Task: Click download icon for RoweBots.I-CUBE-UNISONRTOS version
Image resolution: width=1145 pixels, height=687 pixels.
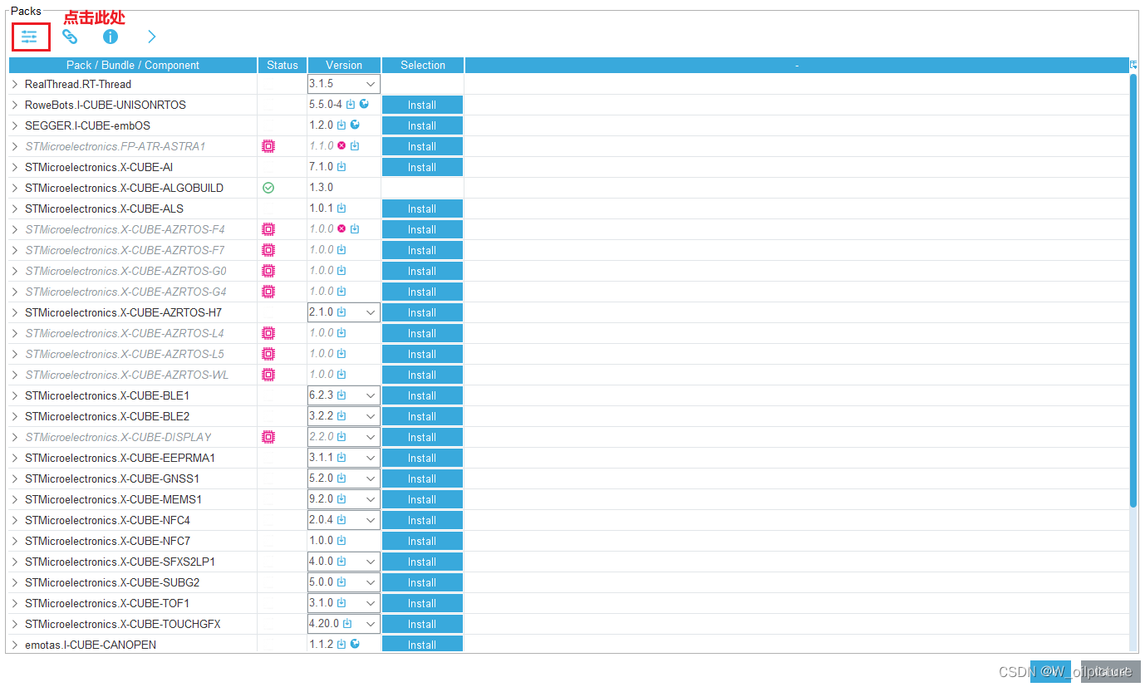Action: pyautogui.click(x=351, y=105)
